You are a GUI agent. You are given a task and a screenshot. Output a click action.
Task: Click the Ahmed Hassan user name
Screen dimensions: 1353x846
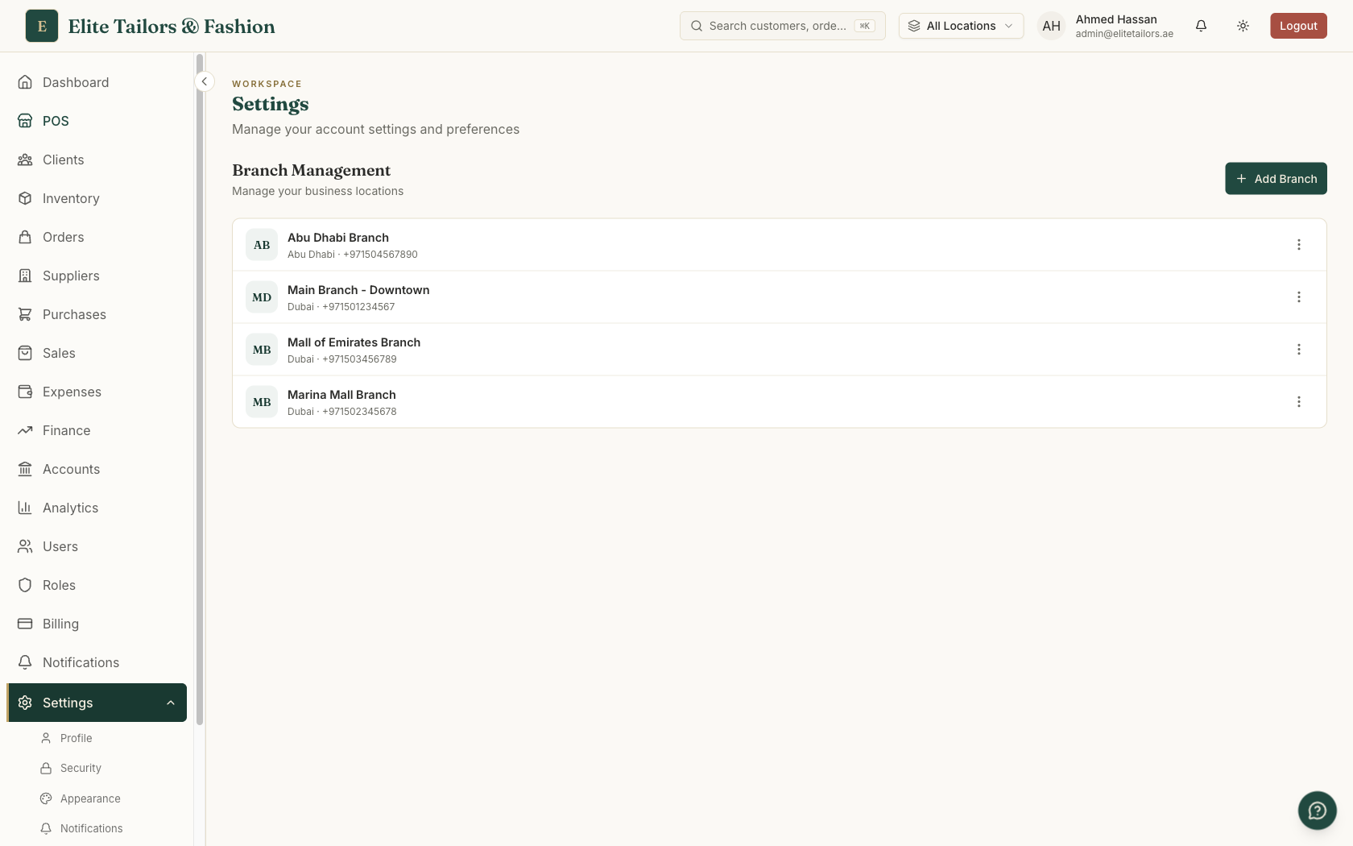(1116, 19)
